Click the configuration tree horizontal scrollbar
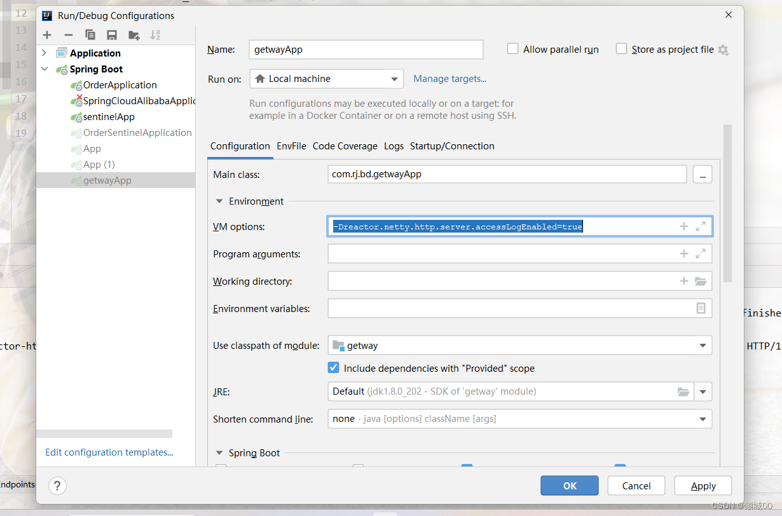Image resolution: width=782 pixels, height=516 pixels. [104, 434]
